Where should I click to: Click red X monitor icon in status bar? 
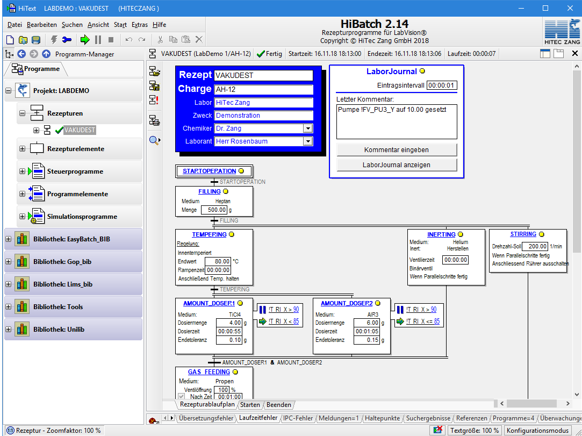pos(439,431)
